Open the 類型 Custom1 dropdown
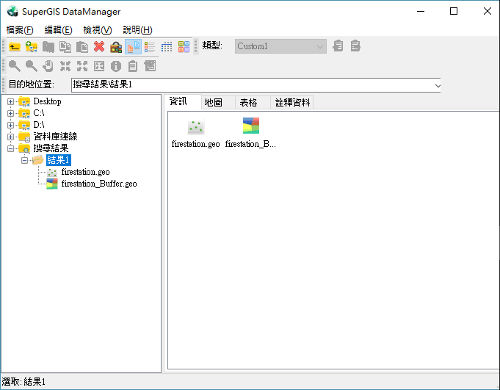 click(280, 46)
